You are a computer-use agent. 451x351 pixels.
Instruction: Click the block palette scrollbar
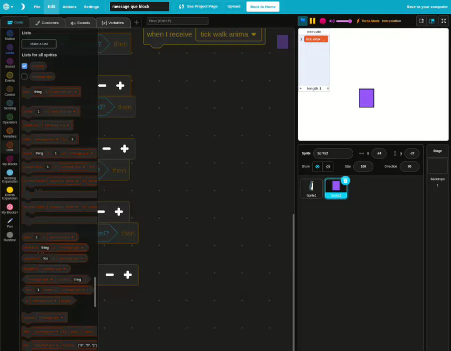(95, 292)
